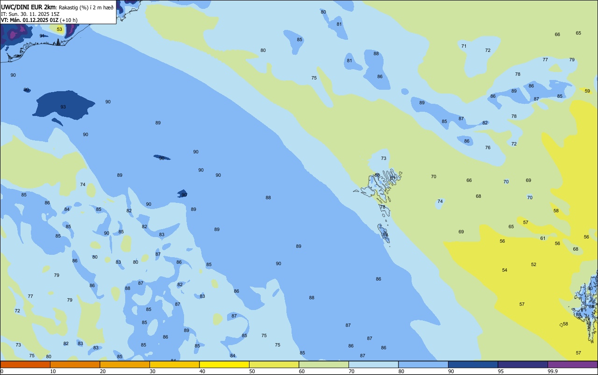Image resolution: width=598 pixels, height=375 pixels.
Task: Pick the pale yellow 50–60 legend swatch
Action: pos(274,364)
